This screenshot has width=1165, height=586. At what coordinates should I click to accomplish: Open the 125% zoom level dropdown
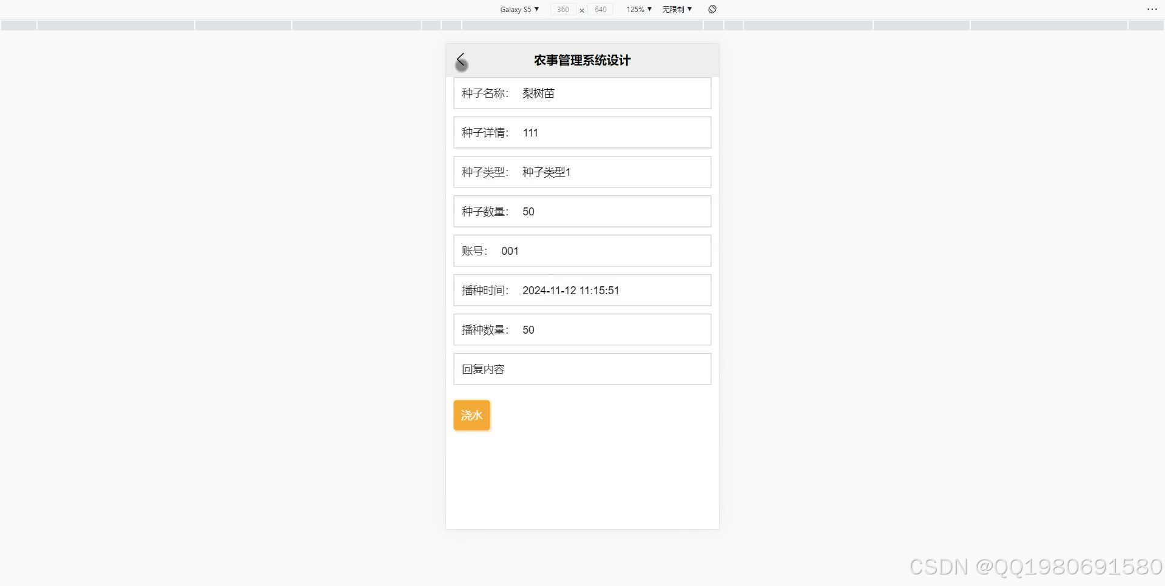coord(638,9)
